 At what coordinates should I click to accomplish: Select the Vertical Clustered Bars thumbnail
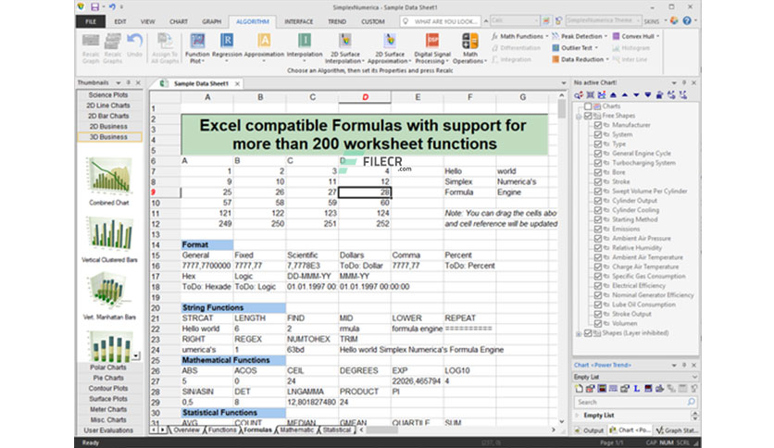(109, 233)
